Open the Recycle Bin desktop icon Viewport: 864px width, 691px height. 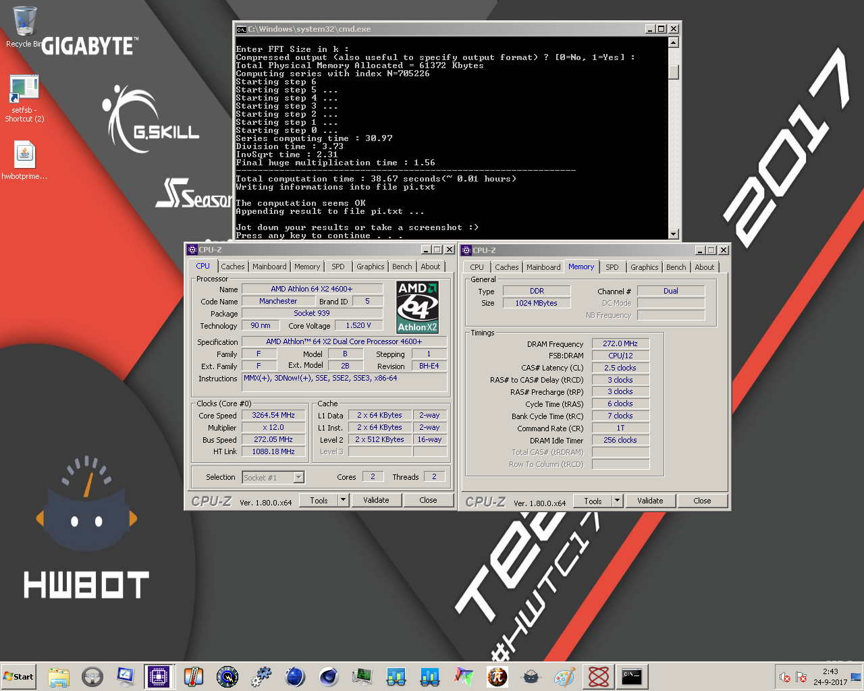pos(24,27)
